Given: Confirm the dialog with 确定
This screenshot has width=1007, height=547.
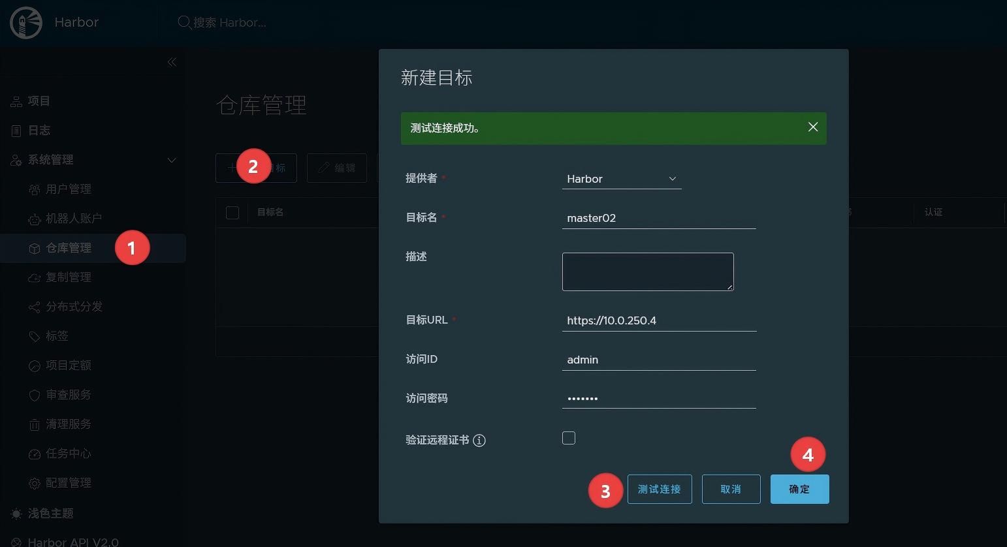Looking at the screenshot, I should point(799,489).
